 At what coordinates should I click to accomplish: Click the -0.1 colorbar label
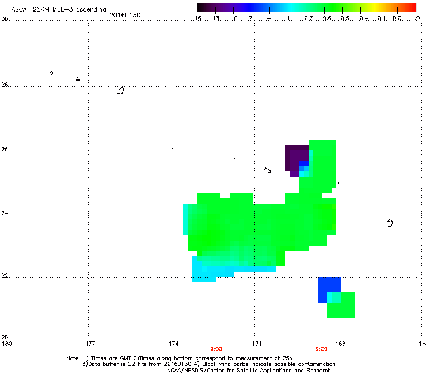pyautogui.click(x=379, y=18)
